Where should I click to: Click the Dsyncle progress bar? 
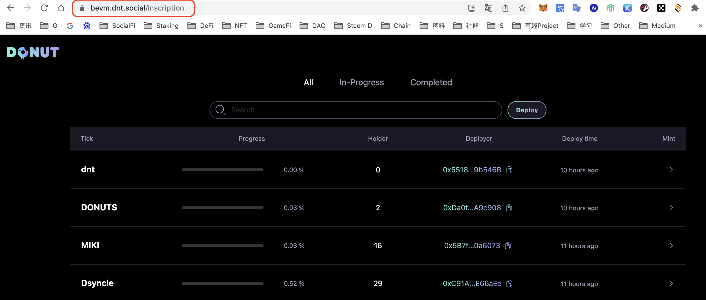click(222, 283)
